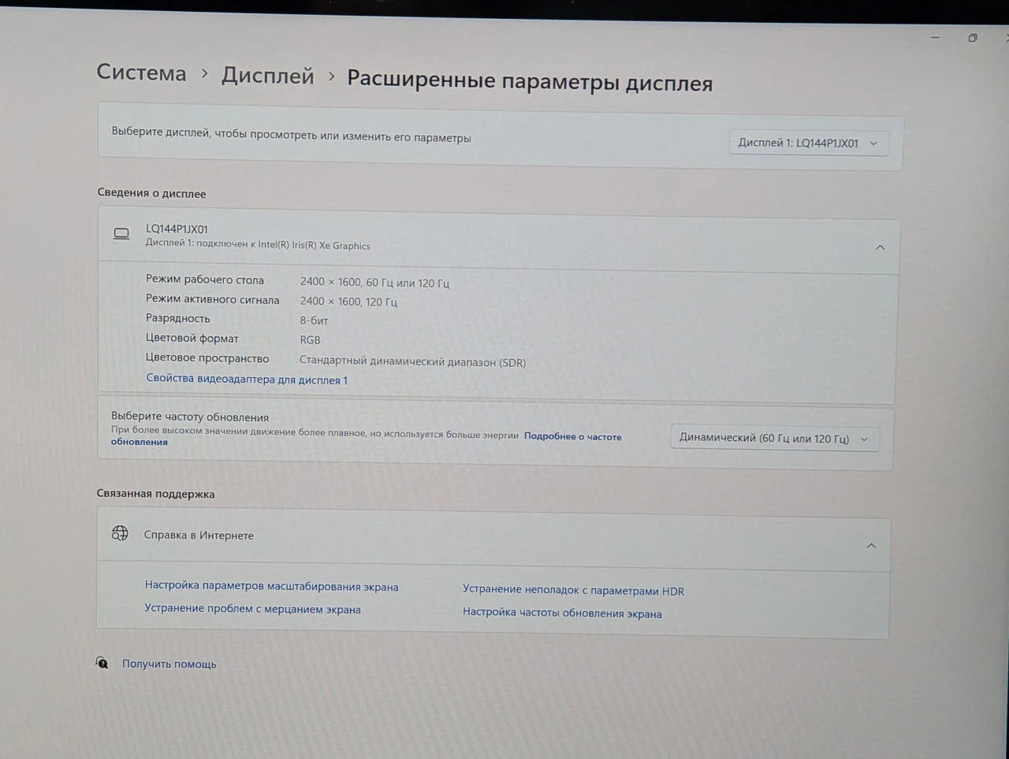Image resolution: width=1009 pixels, height=759 pixels.
Task: Open Настройка частоты обновления экрана link
Action: point(562,613)
